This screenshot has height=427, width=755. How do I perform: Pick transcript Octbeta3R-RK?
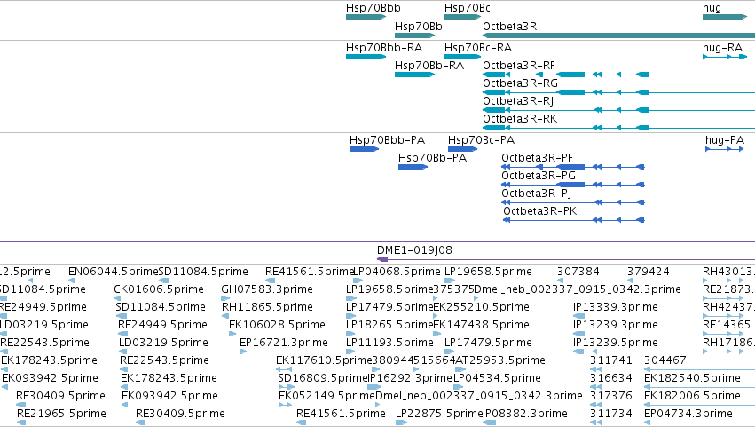click(x=618, y=128)
